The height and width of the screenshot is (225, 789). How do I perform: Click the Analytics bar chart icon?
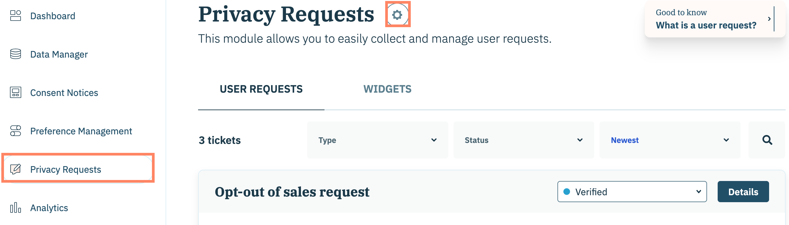pyautogui.click(x=16, y=208)
